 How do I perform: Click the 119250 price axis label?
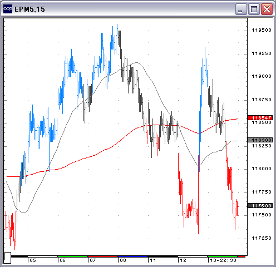coord(262,53)
